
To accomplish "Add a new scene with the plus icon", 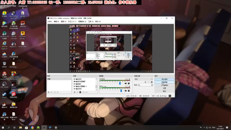I will tap(49, 92).
